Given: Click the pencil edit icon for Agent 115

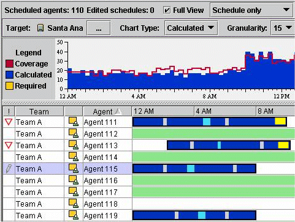Looking at the screenshot, I should pos(9,168).
